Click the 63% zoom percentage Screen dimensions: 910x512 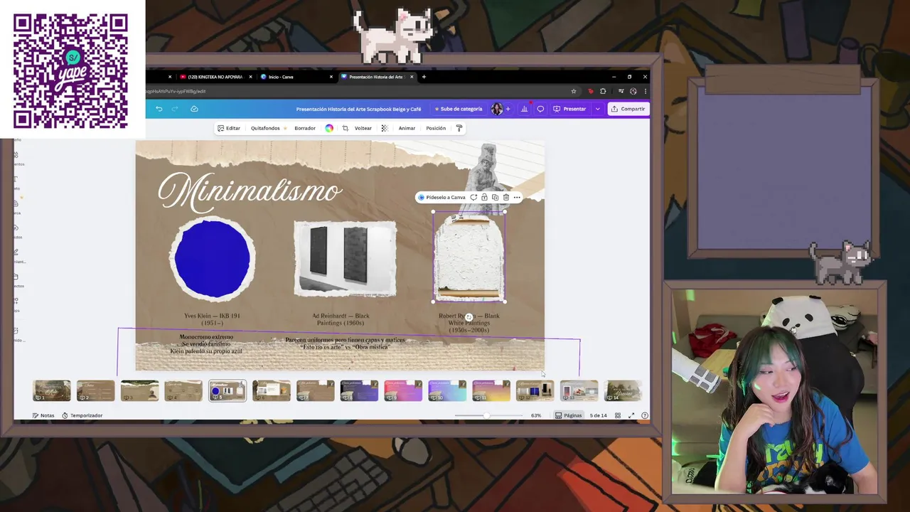pyautogui.click(x=536, y=415)
